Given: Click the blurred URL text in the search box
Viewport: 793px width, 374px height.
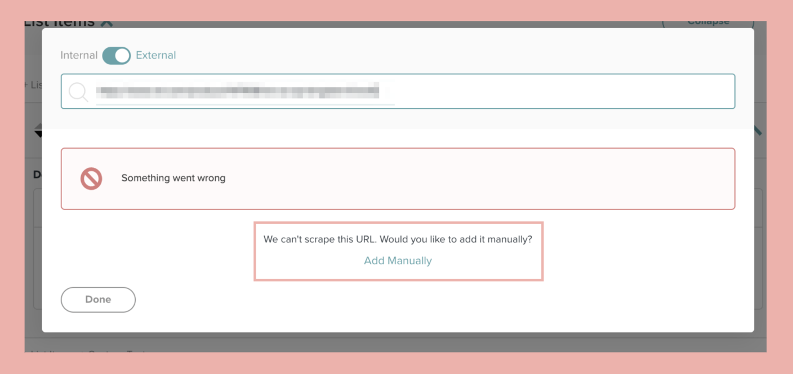Looking at the screenshot, I should pyautogui.click(x=237, y=91).
